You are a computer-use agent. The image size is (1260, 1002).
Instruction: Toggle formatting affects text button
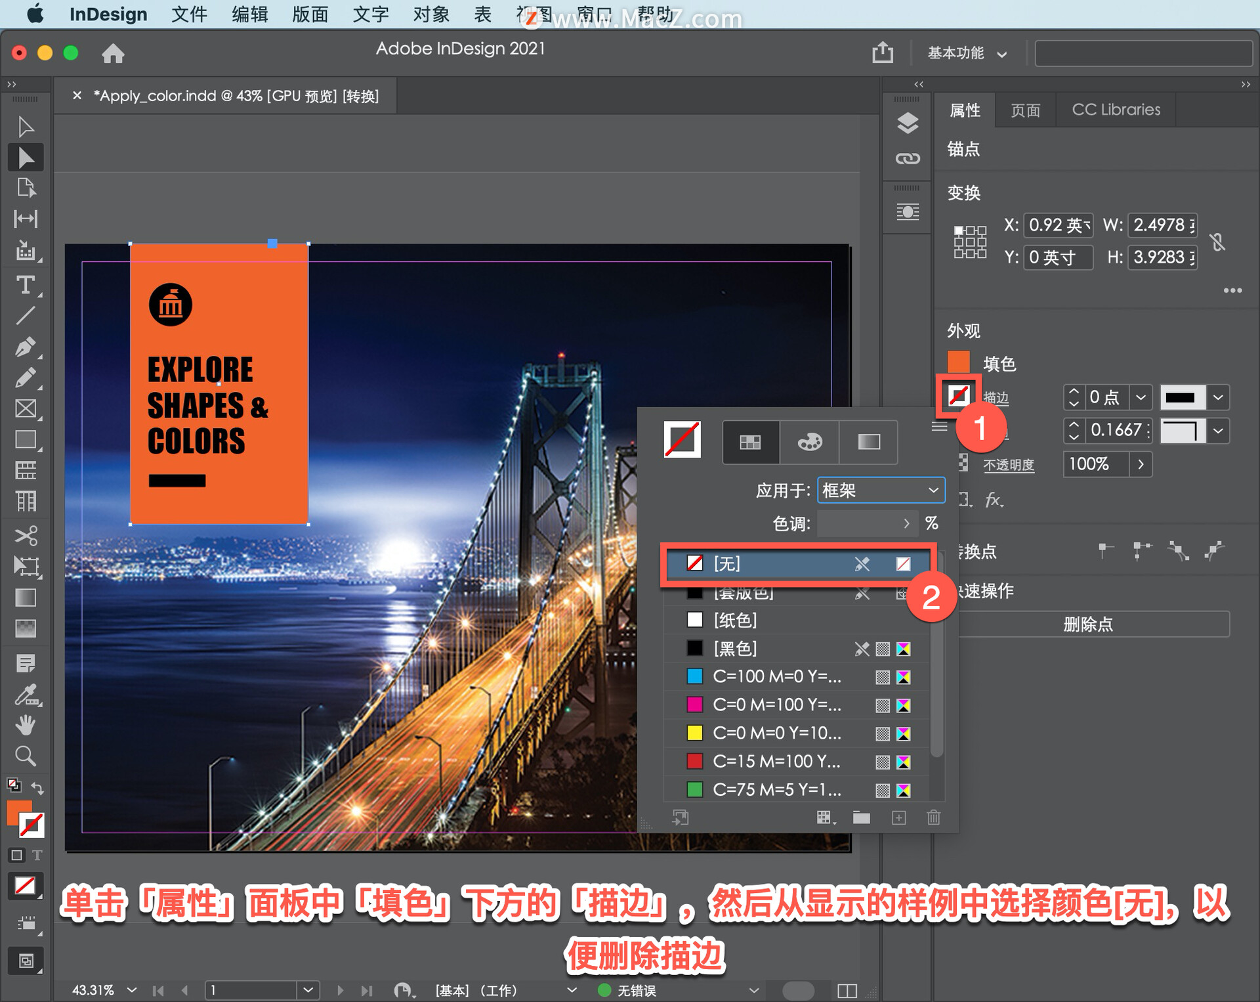coord(37,855)
